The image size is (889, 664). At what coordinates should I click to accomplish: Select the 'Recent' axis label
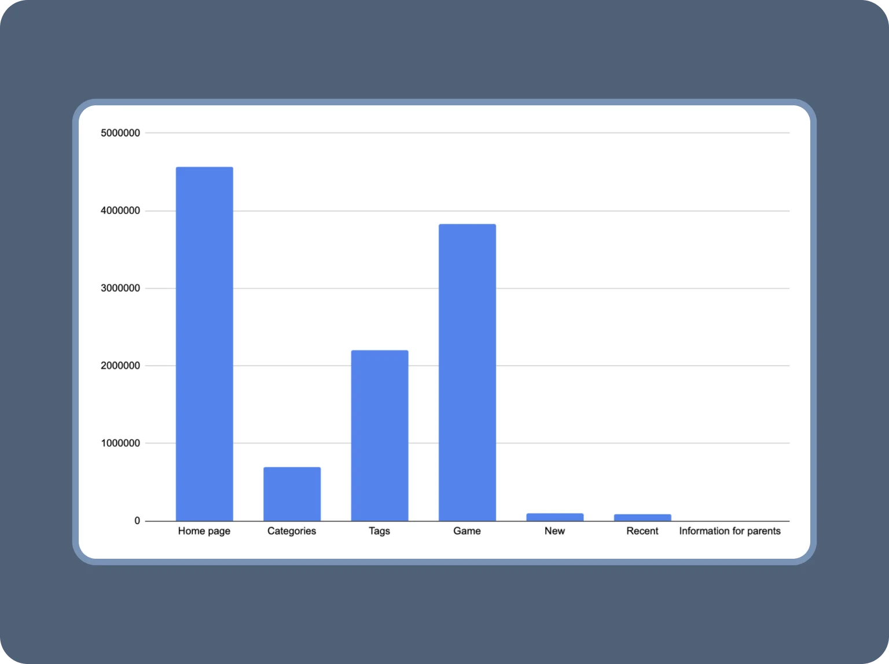point(642,531)
